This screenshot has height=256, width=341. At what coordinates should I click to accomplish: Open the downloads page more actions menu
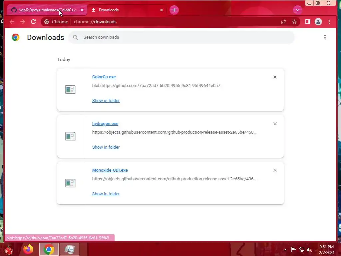click(325, 37)
